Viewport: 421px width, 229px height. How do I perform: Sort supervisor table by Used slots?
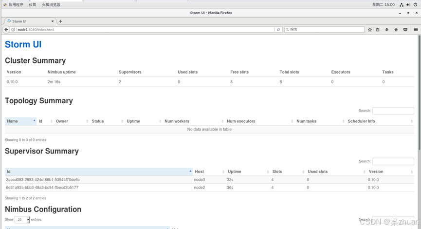click(336, 172)
